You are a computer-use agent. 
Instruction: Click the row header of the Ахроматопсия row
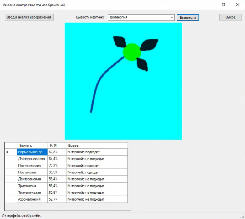click(x=11, y=199)
